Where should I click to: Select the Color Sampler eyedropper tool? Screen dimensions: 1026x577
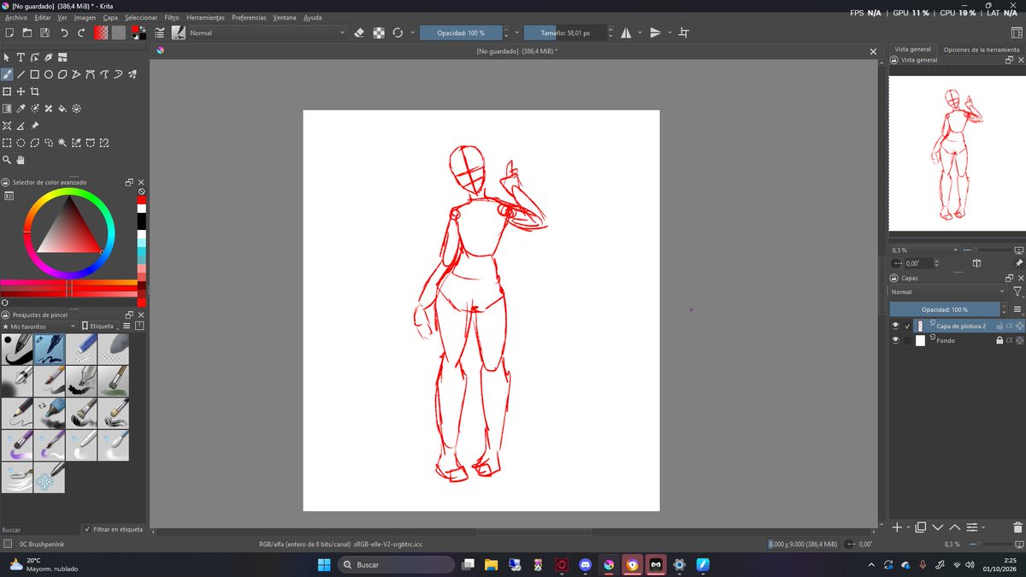[x=21, y=109]
